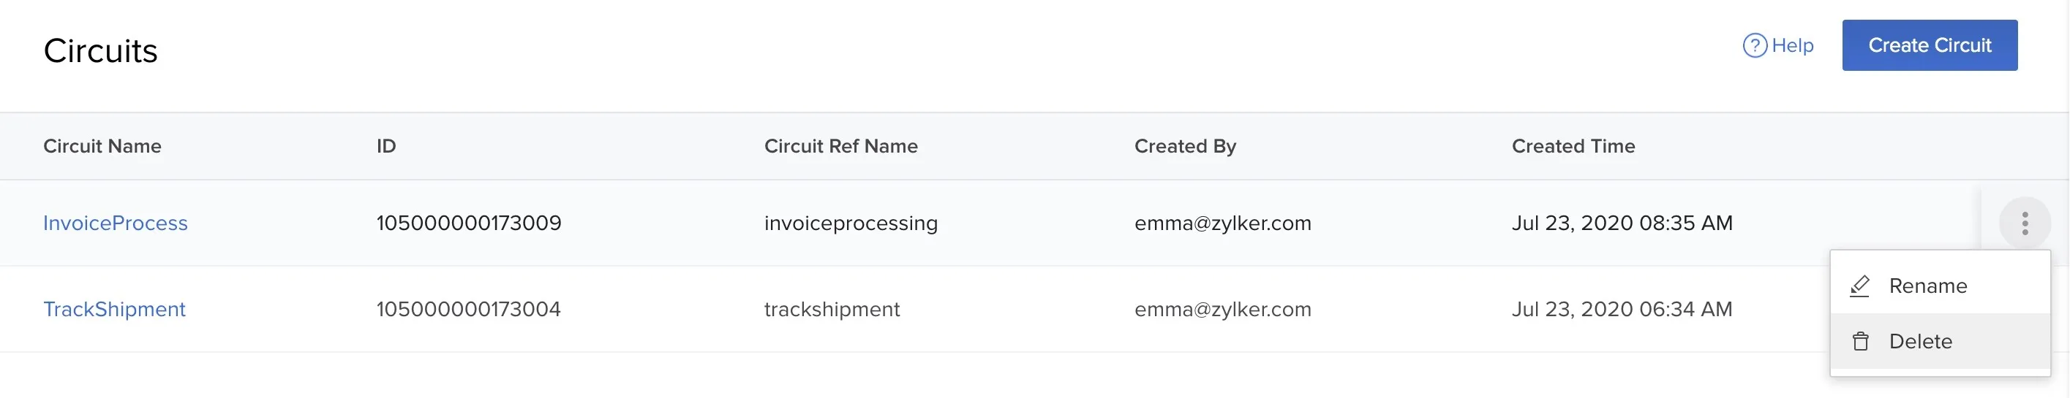2070x398 pixels.
Task: Open the three-dot menu for InvoiceProcess
Action: point(2025,223)
